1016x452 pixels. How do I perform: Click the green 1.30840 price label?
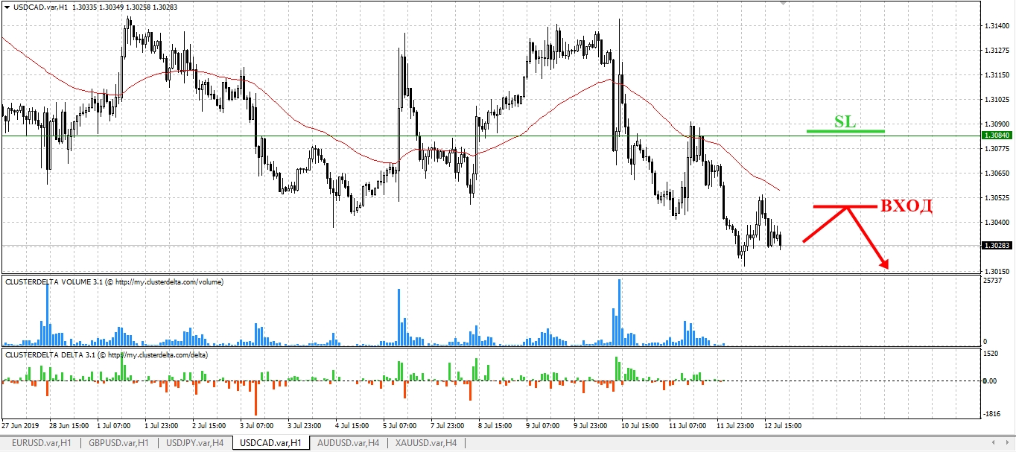[997, 136]
